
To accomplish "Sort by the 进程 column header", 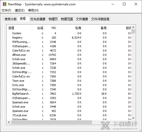I will click(19, 28).
